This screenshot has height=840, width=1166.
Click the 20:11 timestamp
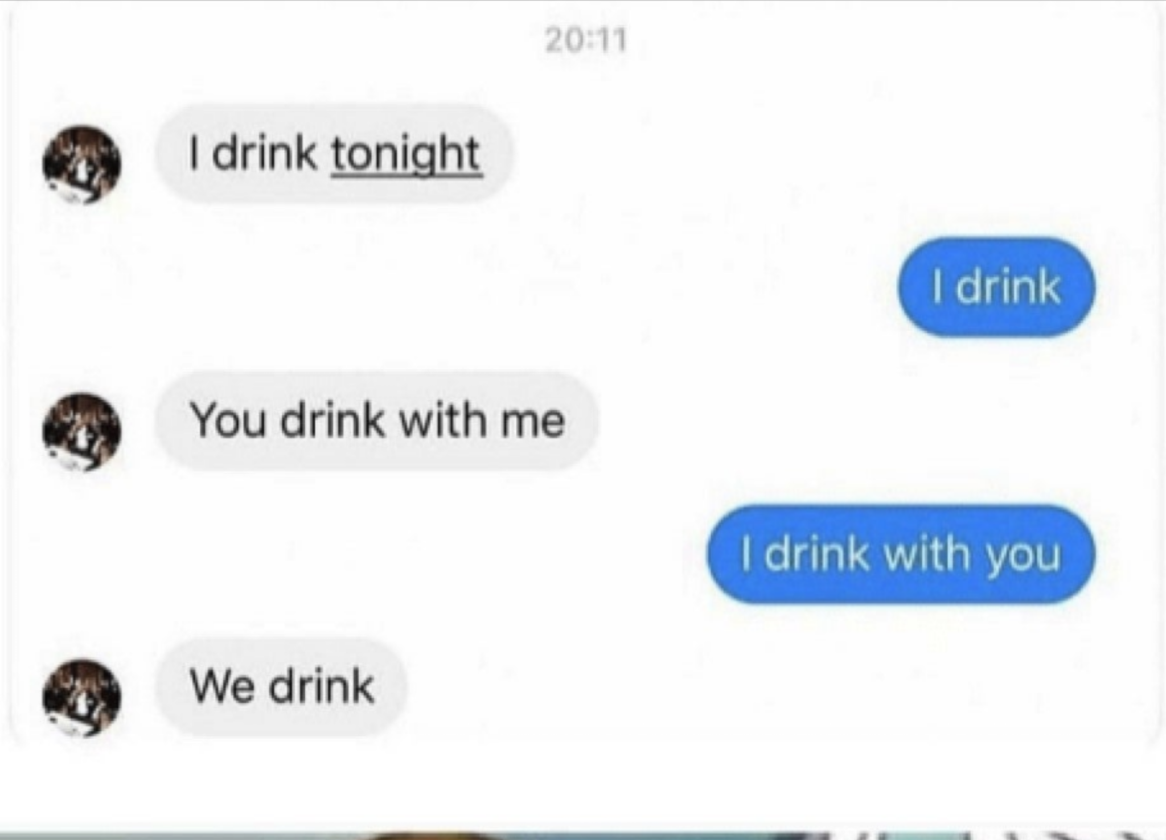tap(586, 41)
